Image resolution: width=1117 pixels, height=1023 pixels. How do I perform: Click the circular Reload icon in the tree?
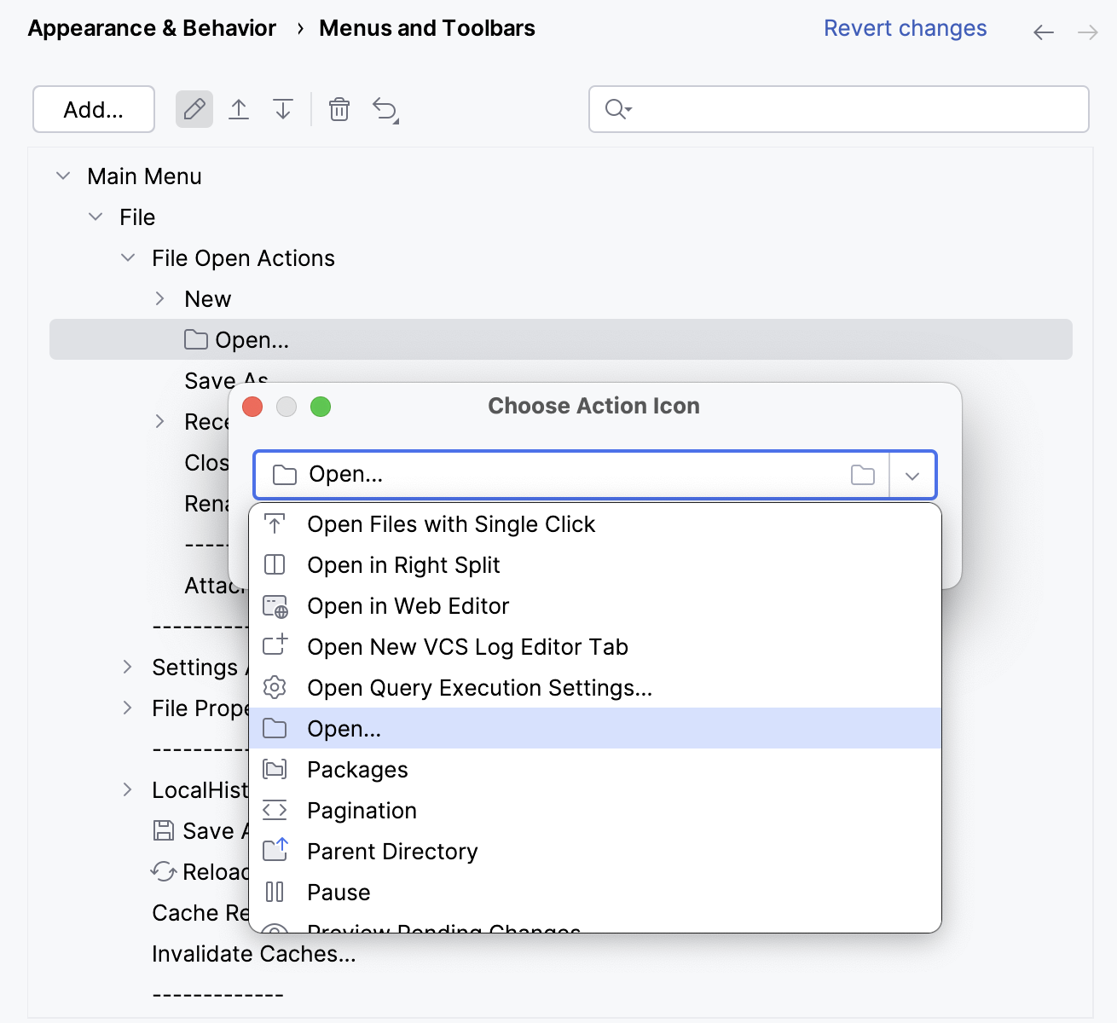[163, 871]
